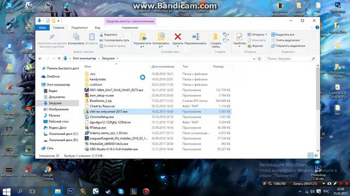Select chit-na-antyumed-2017.exe file
350x196 pixels.
[x=157, y=112]
